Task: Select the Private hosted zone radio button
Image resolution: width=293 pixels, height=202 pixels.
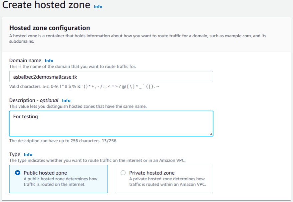Action: tap(123, 173)
